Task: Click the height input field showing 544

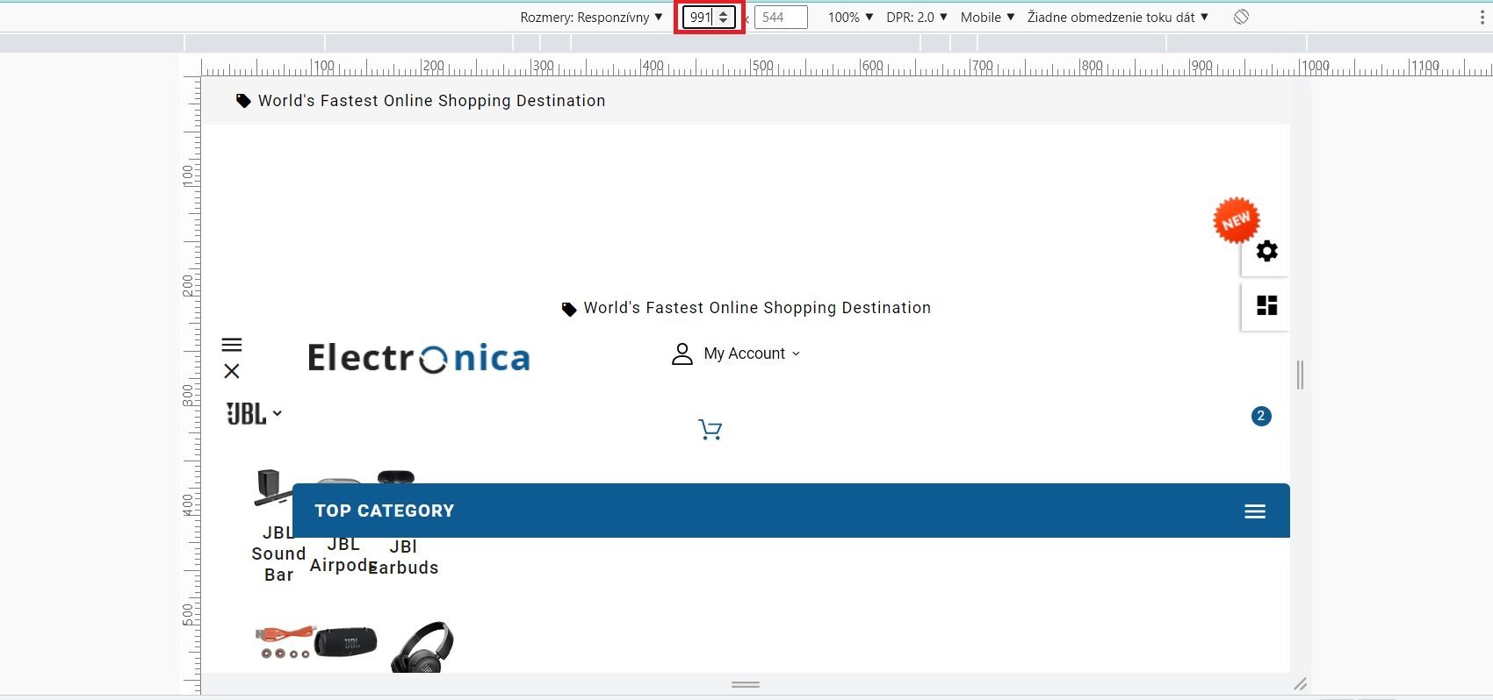Action: [x=781, y=17]
